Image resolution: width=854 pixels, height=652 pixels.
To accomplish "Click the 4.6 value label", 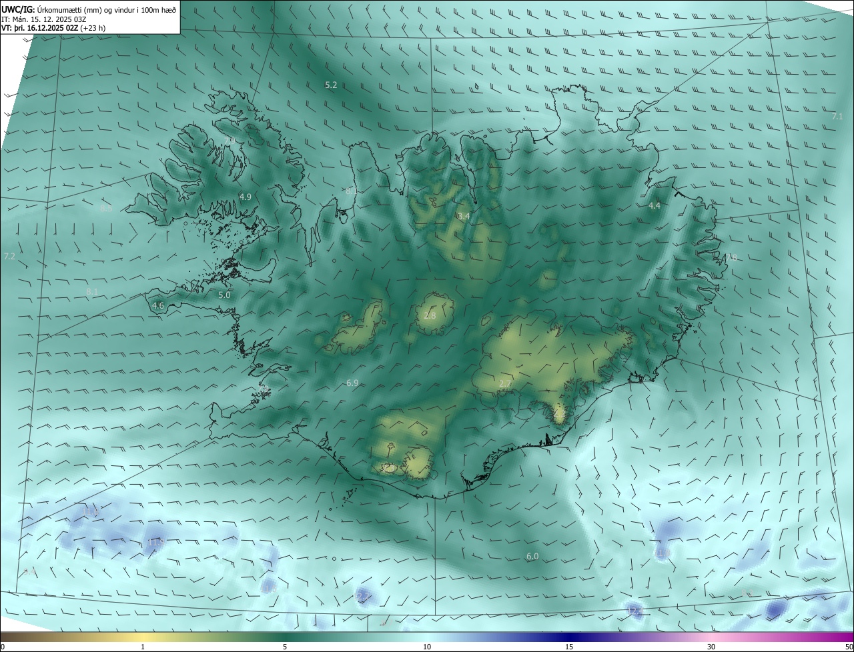I will coord(158,306).
